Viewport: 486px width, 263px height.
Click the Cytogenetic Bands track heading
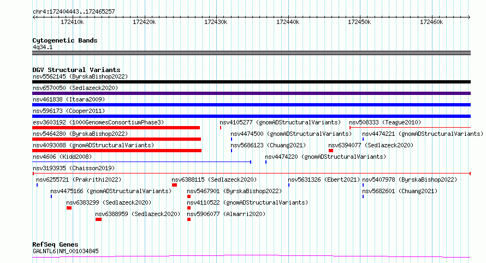pos(65,40)
